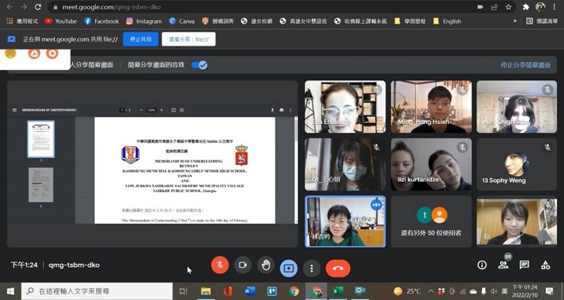The height and width of the screenshot is (300, 564).
Task: Turn off the camera button
Action: pos(243,265)
